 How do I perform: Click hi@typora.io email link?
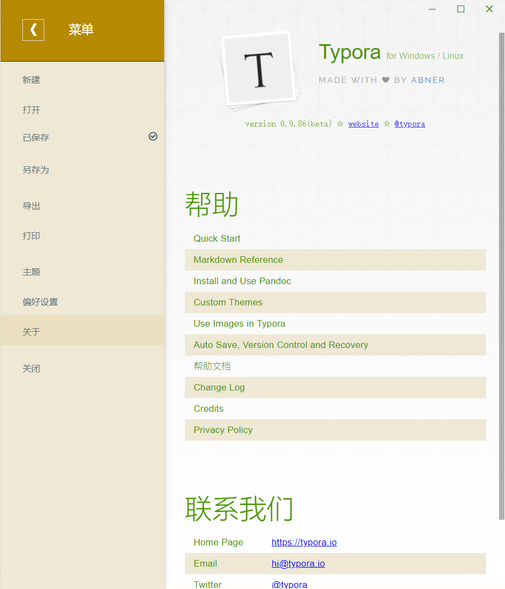pyautogui.click(x=298, y=563)
